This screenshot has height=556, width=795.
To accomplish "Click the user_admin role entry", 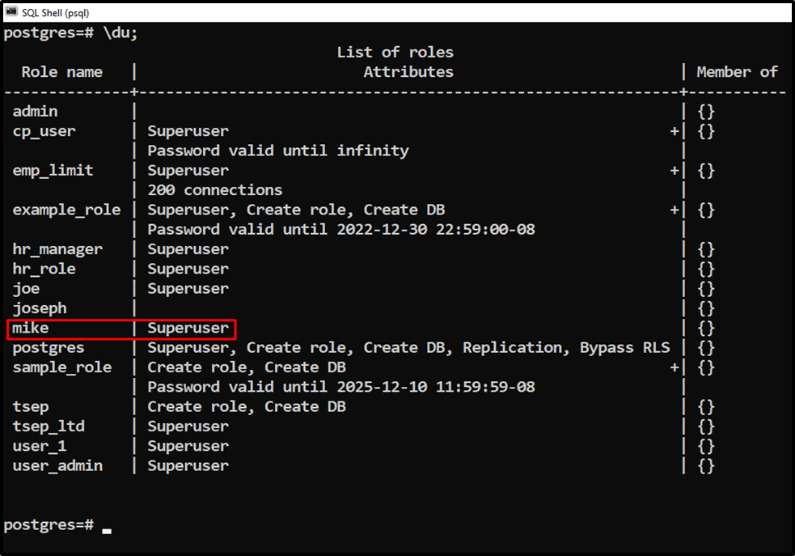I will [57, 465].
